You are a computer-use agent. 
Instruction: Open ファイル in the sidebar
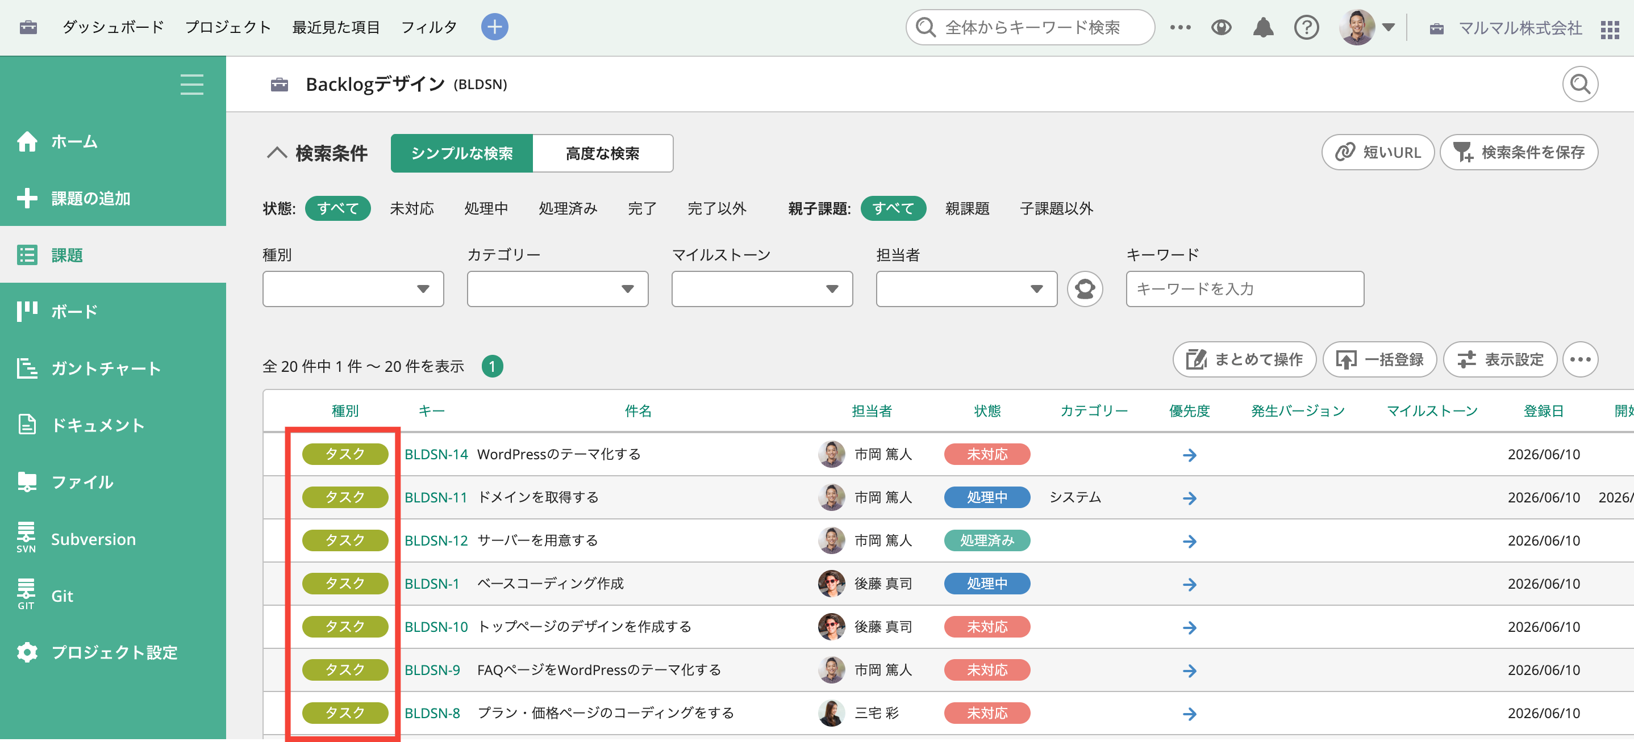tap(113, 482)
